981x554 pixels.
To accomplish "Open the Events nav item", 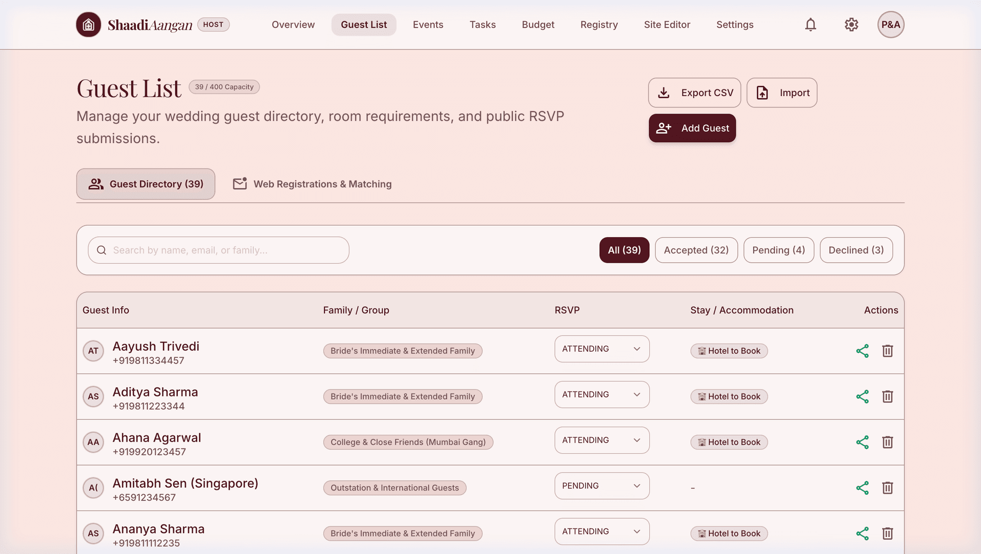I will [x=428, y=25].
